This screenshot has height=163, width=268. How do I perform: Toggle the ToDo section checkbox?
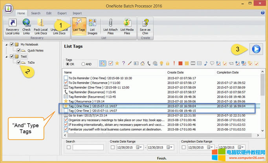(18, 62)
